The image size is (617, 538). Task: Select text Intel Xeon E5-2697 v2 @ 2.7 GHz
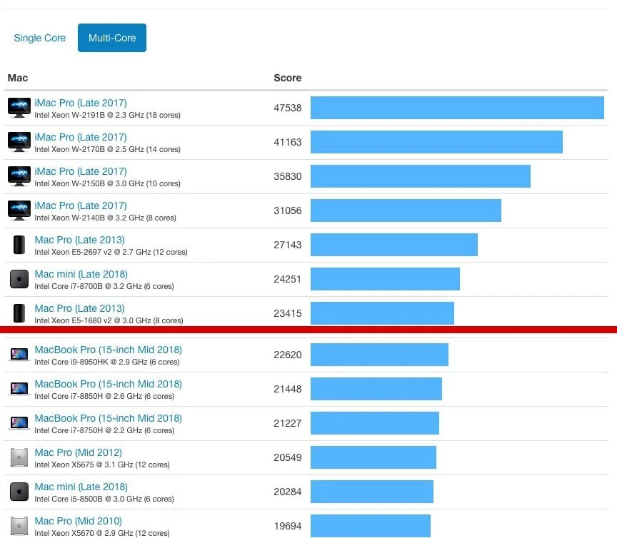pos(93,252)
